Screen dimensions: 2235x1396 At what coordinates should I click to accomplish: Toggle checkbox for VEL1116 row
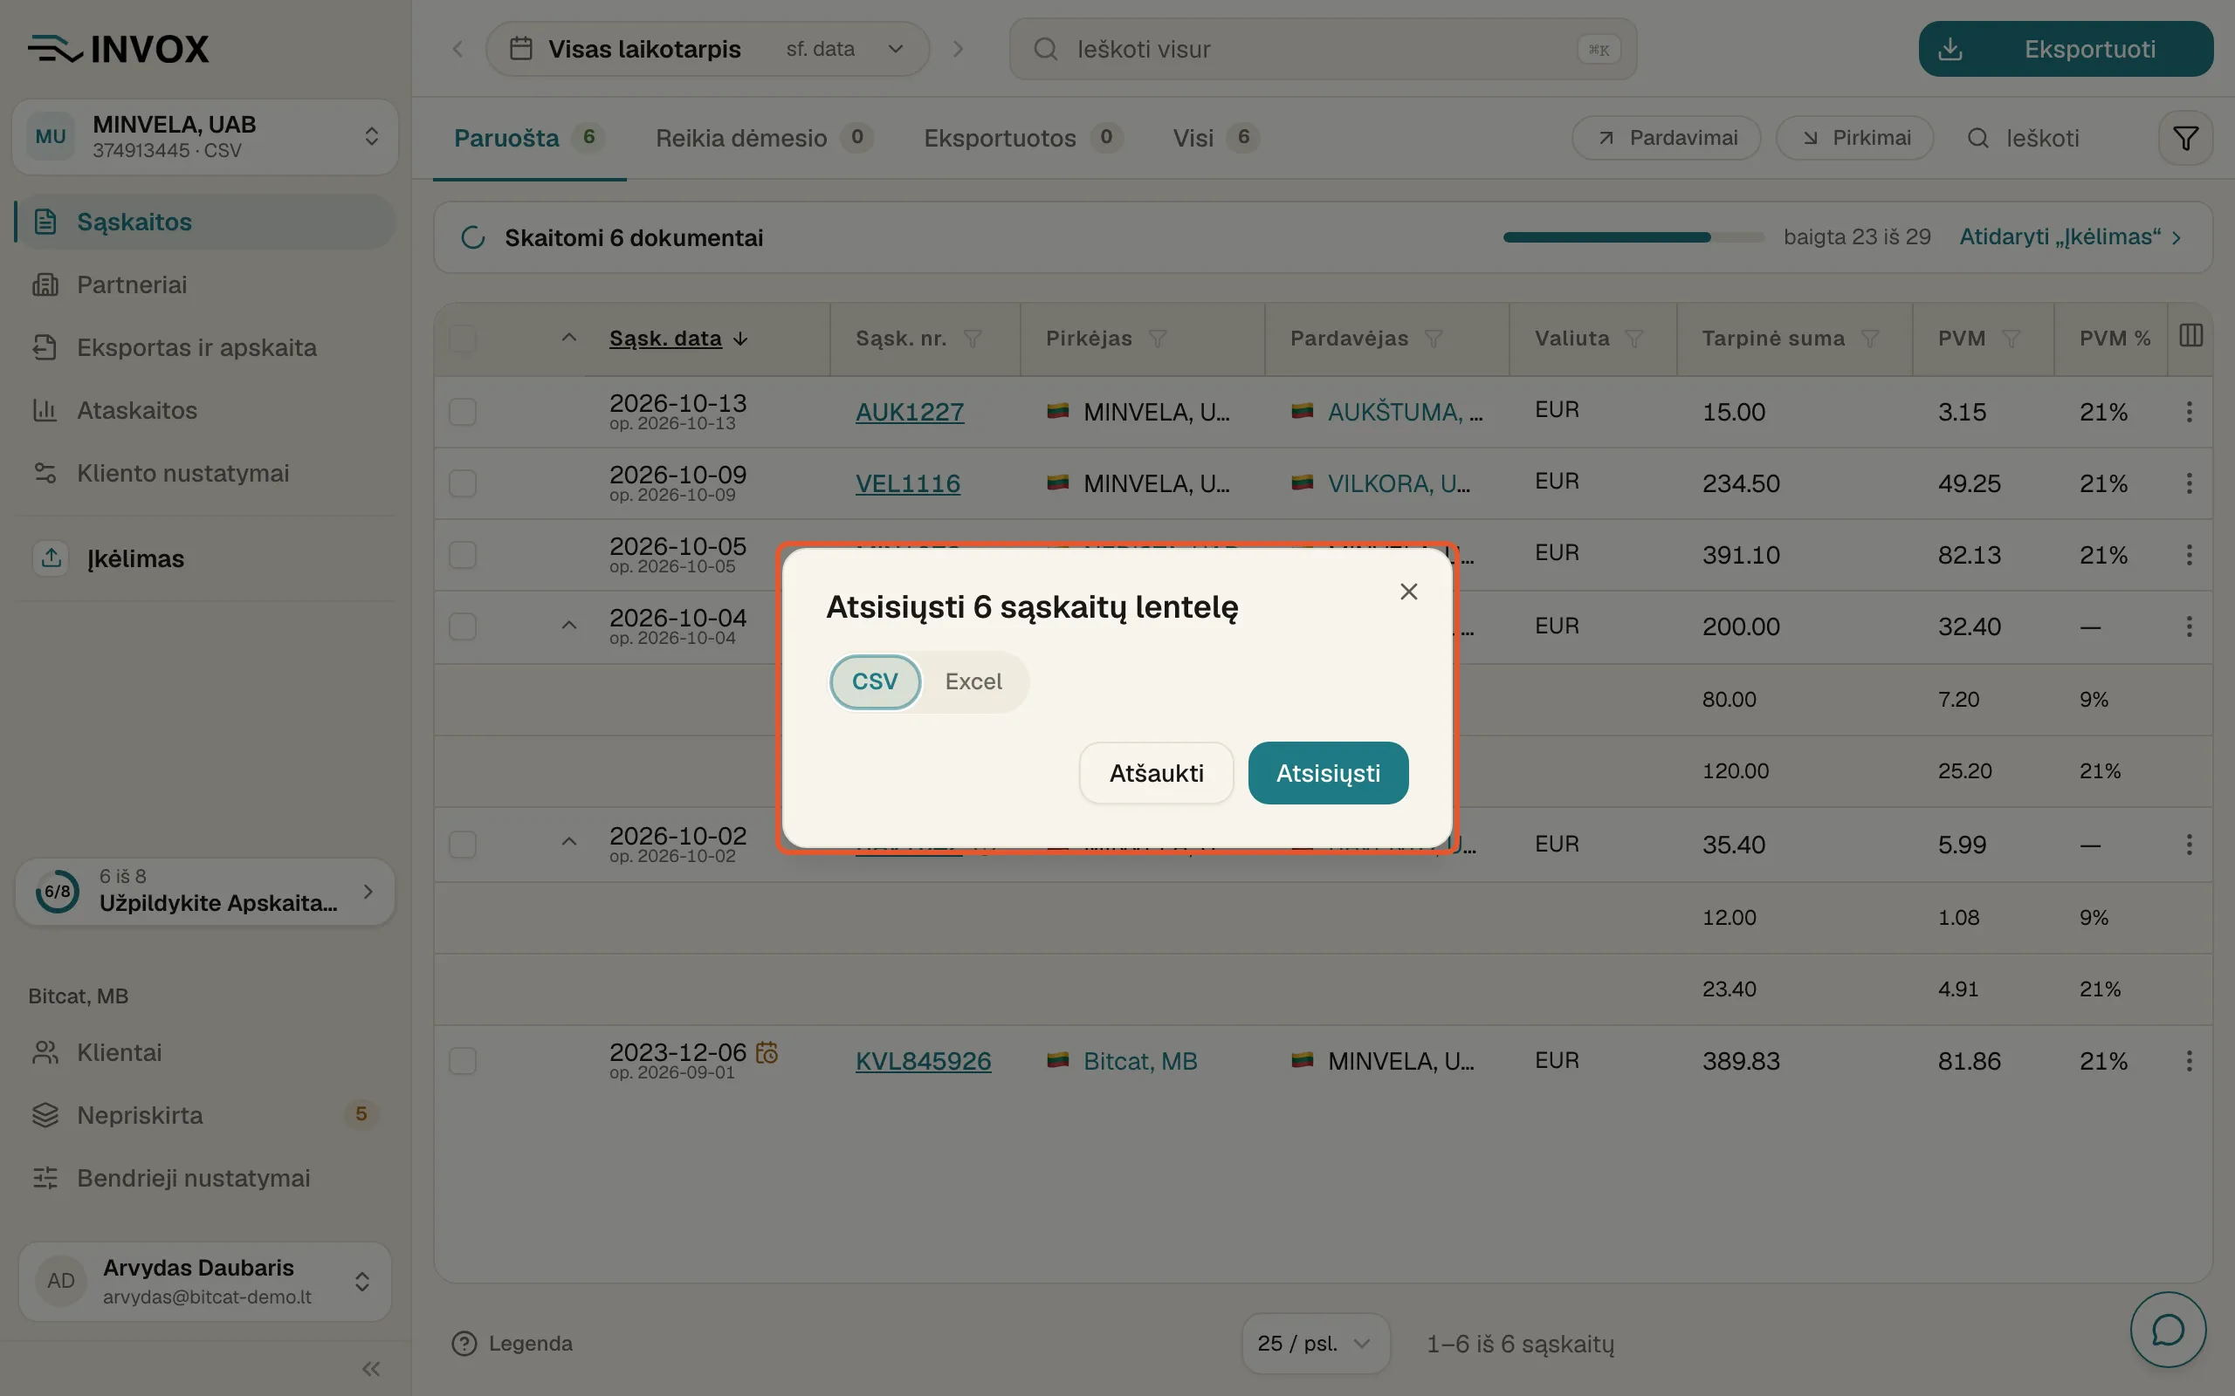[x=463, y=483]
